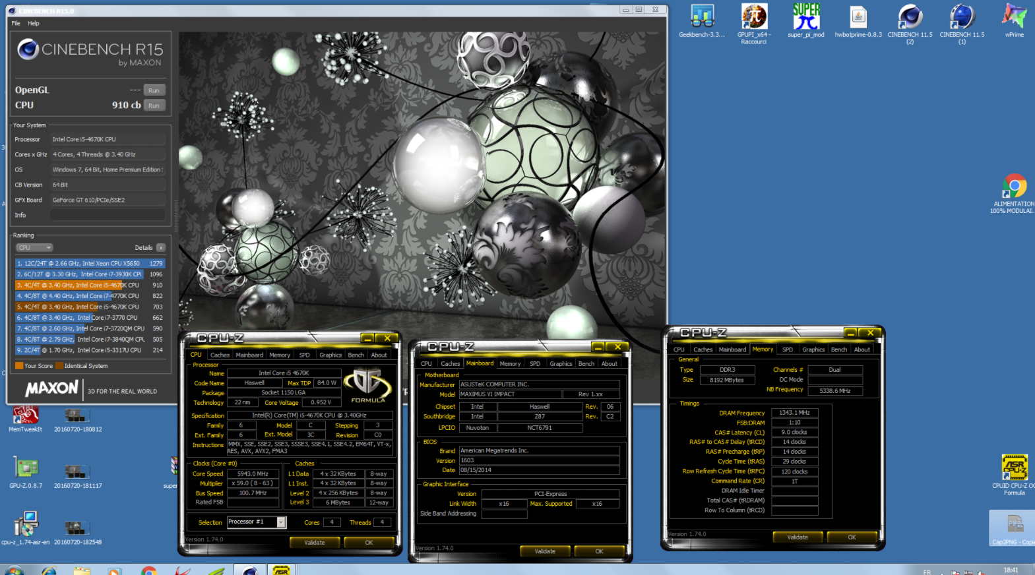The height and width of the screenshot is (575, 1035).
Task: Click OK in left CPU-Z window
Action: tap(369, 543)
